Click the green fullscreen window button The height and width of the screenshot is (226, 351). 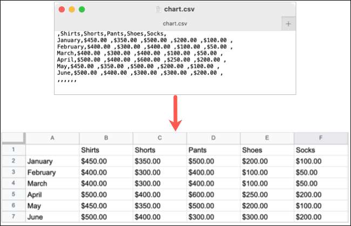coord(82,9)
